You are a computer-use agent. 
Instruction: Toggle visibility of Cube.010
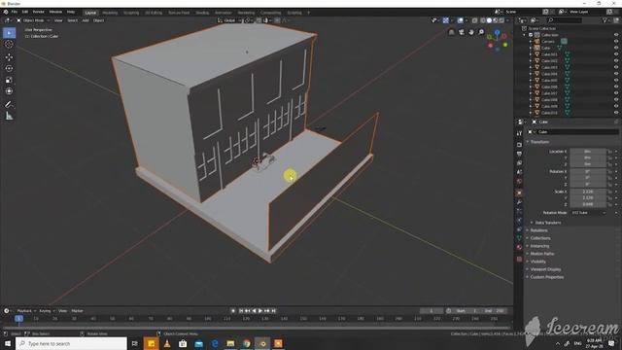[616, 113]
